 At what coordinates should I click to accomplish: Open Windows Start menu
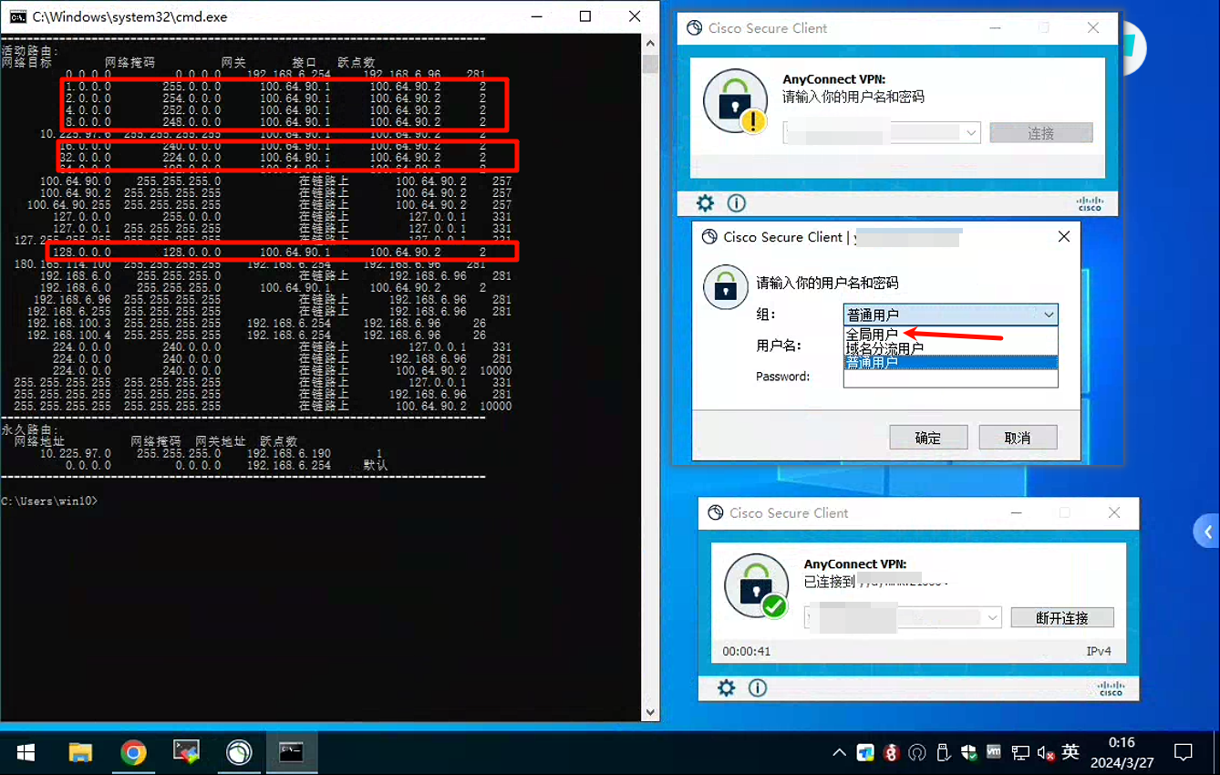(x=26, y=752)
